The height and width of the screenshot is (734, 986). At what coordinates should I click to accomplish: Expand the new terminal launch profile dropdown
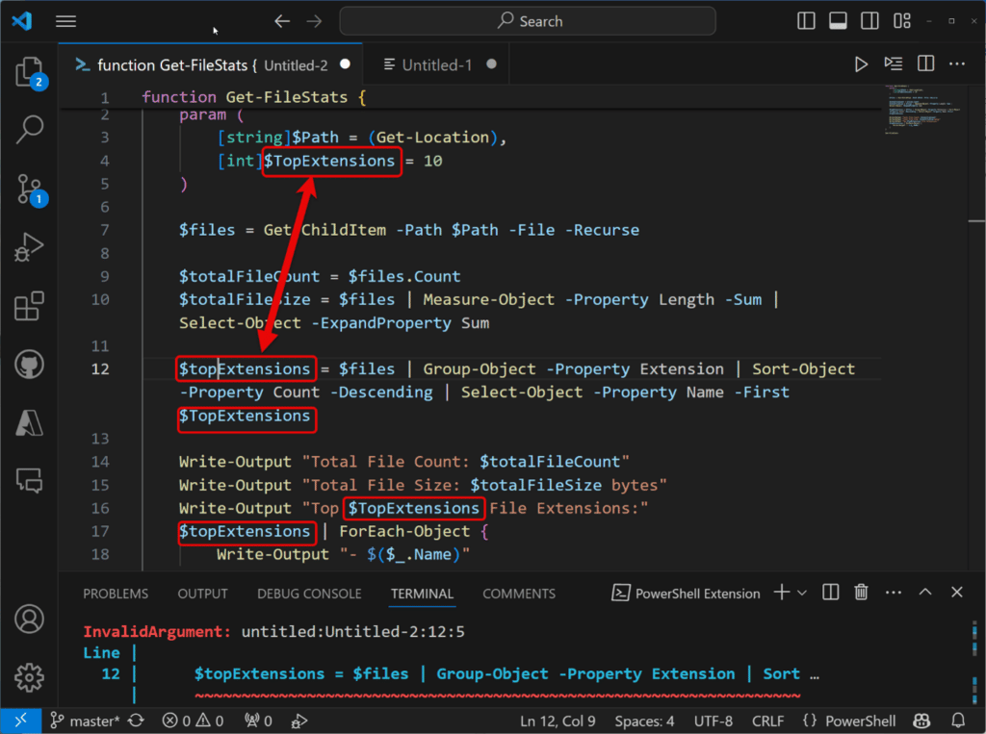click(x=802, y=593)
